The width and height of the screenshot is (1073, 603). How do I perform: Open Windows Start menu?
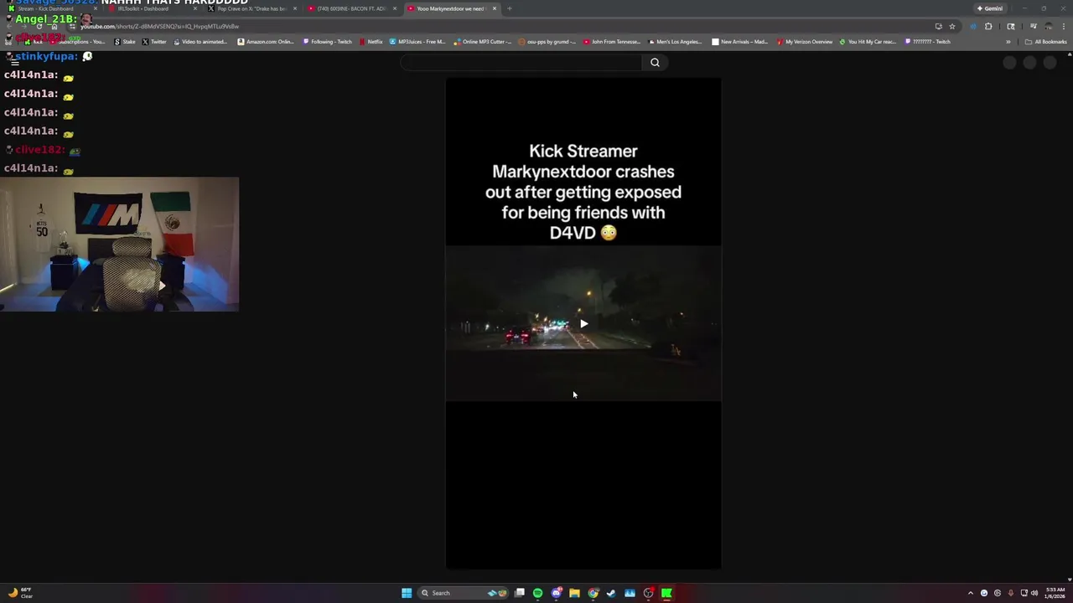point(407,593)
